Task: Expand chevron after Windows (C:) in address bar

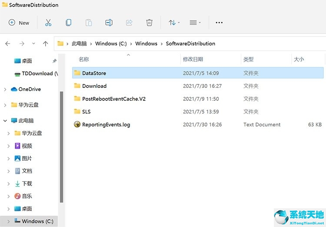Action: click(x=131, y=44)
